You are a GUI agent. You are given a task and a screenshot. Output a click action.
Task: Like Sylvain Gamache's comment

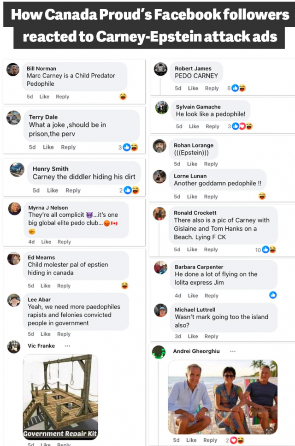pyautogui.click(x=194, y=126)
